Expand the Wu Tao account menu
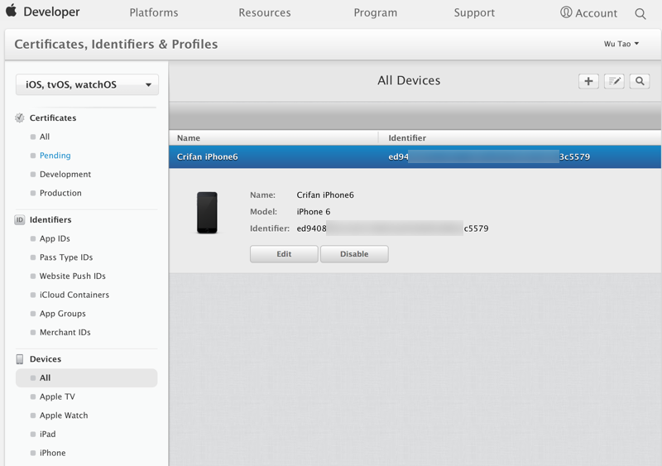 pyautogui.click(x=621, y=44)
